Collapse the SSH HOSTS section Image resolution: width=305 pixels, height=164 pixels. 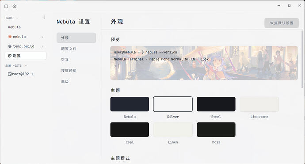pyautogui.click(x=26, y=66)
